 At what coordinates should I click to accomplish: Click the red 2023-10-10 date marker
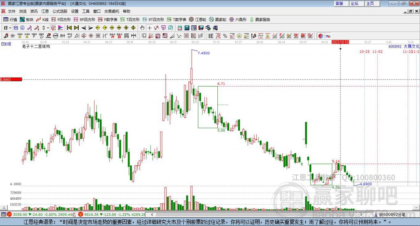point(340,42)
